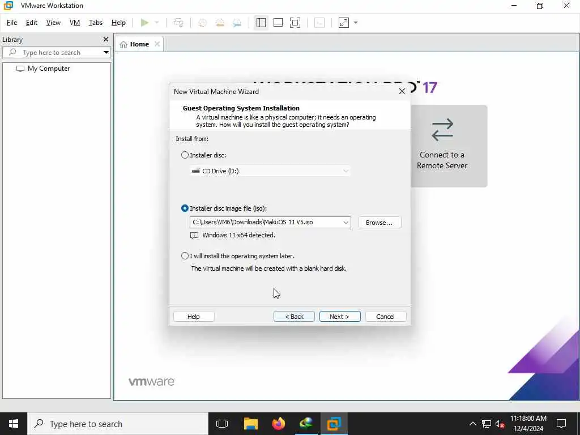Click the taskbar clock and date

click(528, 424)
